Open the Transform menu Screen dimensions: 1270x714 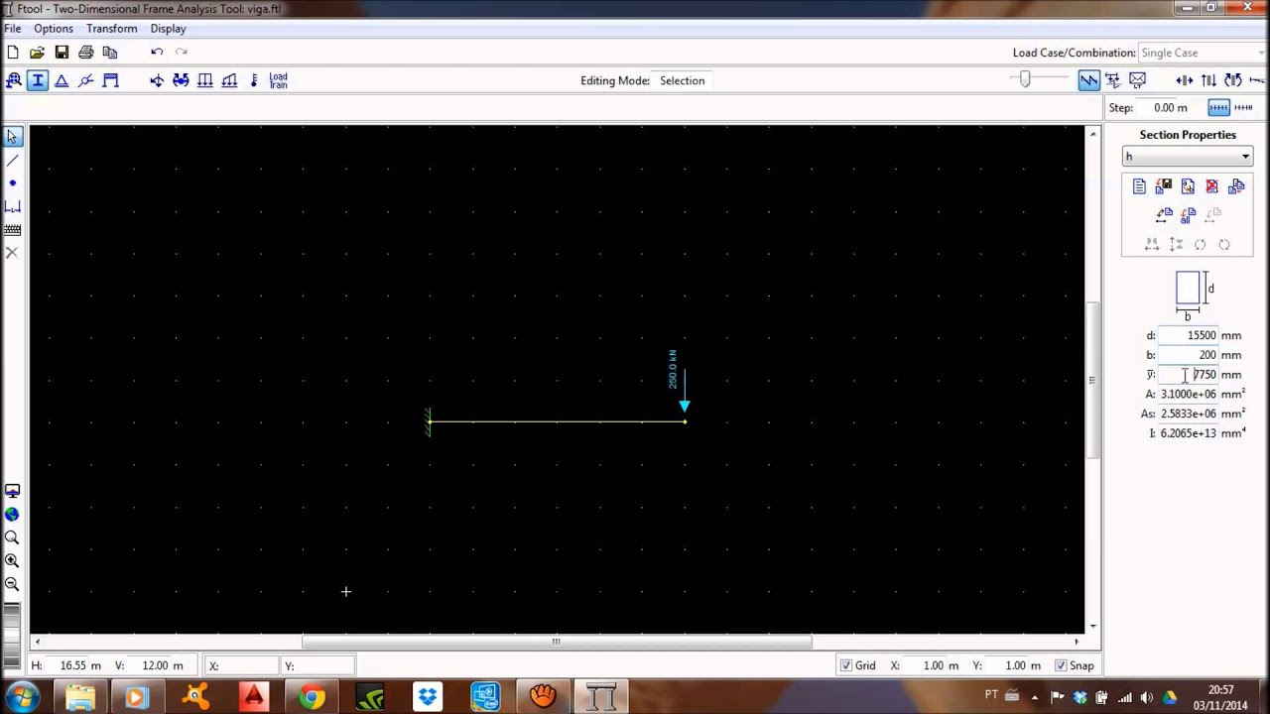coord(111,29)
